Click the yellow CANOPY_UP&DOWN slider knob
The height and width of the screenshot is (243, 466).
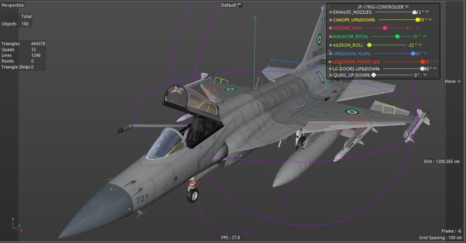tap(417, 20)
